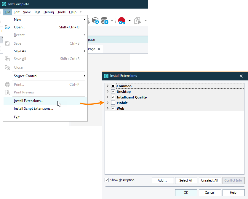This screenshot has height=199, width=248.
Task: Toggle the Show description checkbox
Action: [x=107, y=180]
